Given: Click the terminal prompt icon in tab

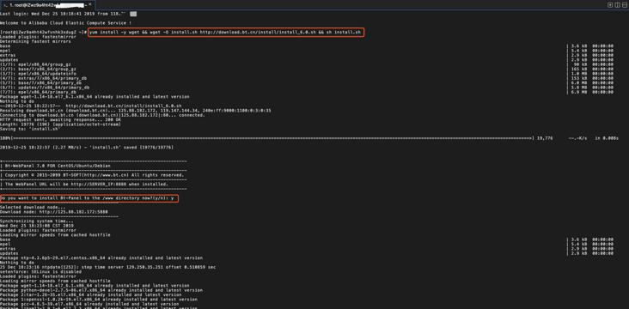Looking at the screenshot, I should click(x=5, y=5).
